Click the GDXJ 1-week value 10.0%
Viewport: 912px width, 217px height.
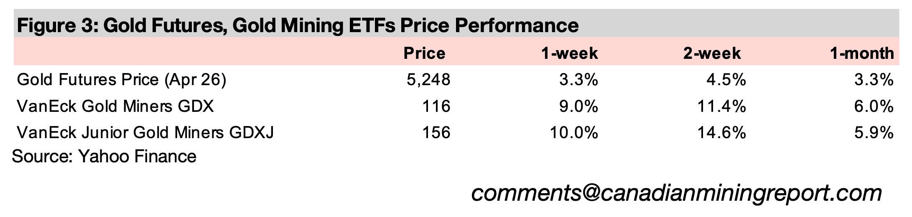click(574, 133)
